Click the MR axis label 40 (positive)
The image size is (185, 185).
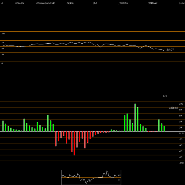[181, 122]
